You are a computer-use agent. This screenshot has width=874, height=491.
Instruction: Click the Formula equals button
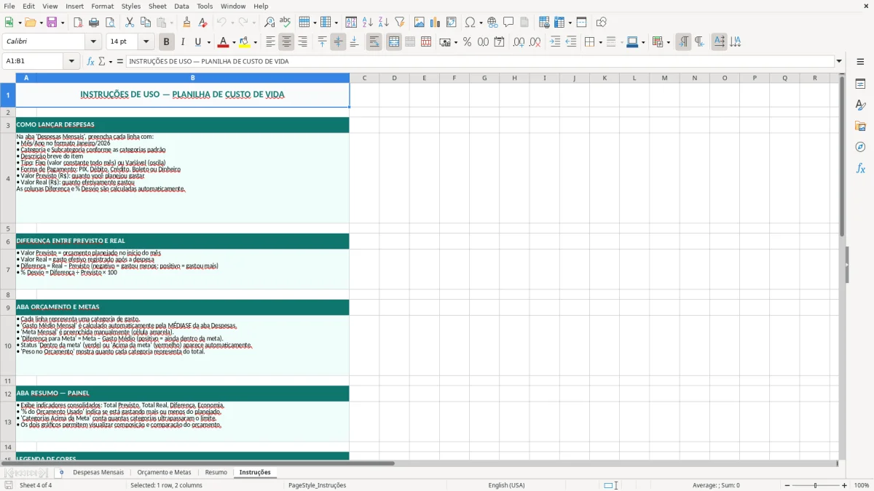coord(120,61)
